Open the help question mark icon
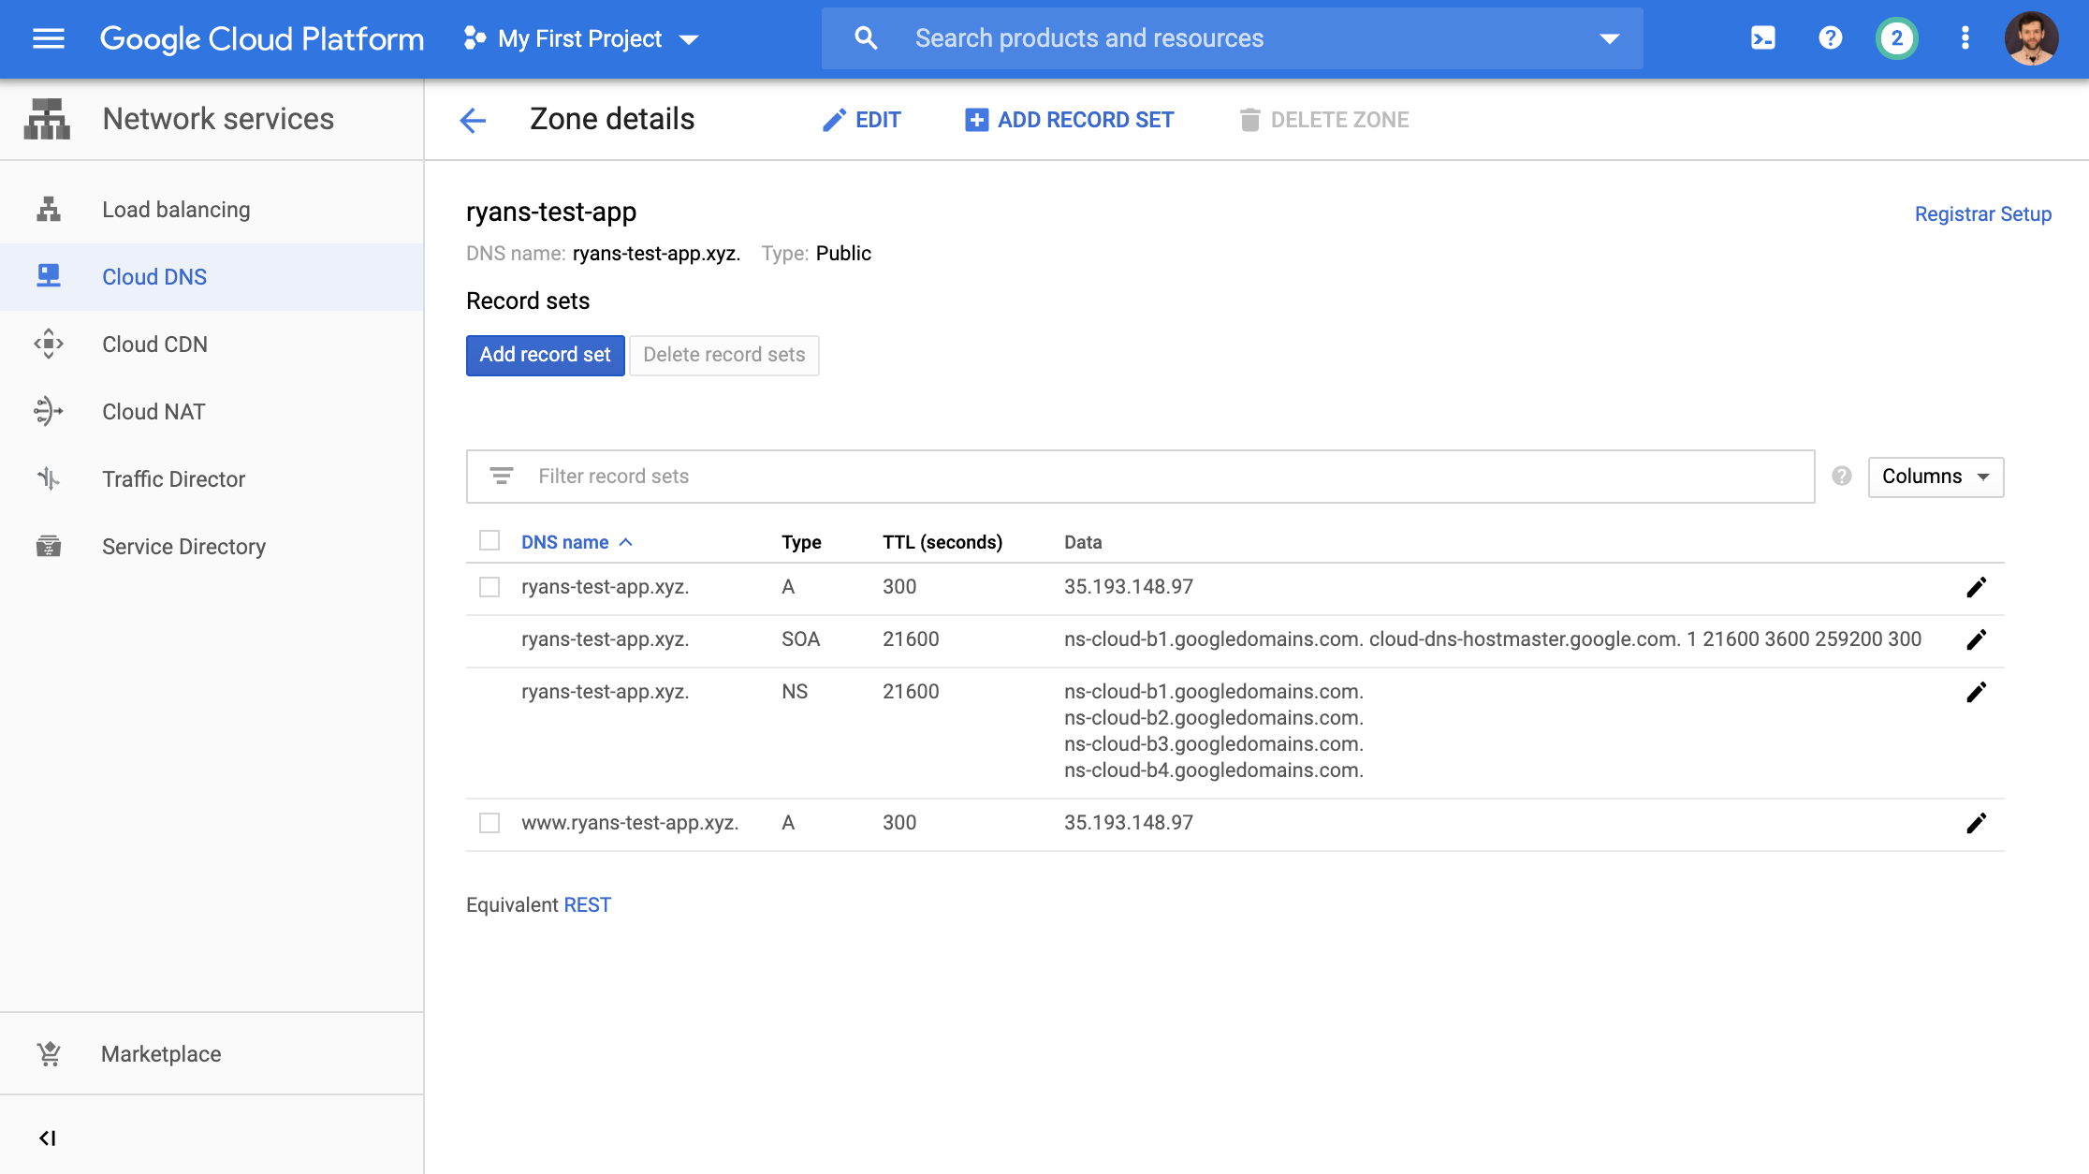2089x1174 pixels. point(1831,38)
